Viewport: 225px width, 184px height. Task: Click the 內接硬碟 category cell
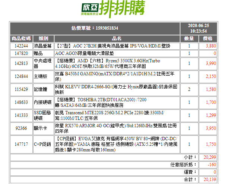click(x=44, y=102)
